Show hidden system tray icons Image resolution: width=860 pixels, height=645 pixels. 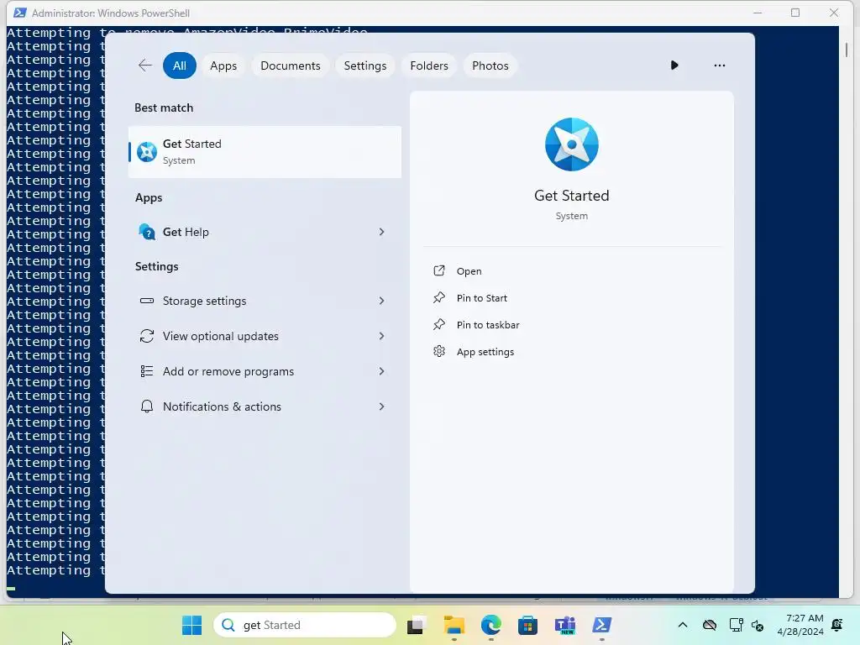(682, 625)
